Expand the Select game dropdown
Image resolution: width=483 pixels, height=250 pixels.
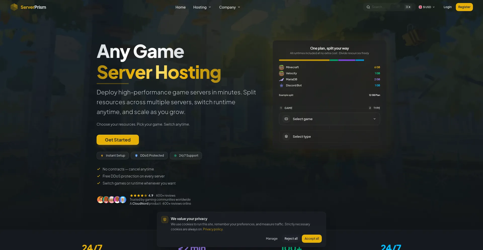point(330,119)
